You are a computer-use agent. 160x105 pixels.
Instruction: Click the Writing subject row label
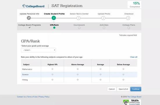[25, 80]
